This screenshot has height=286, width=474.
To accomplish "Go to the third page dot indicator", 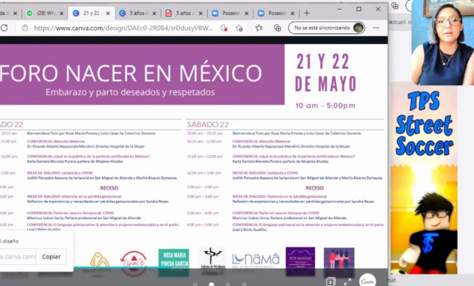I will coord(228,284).
